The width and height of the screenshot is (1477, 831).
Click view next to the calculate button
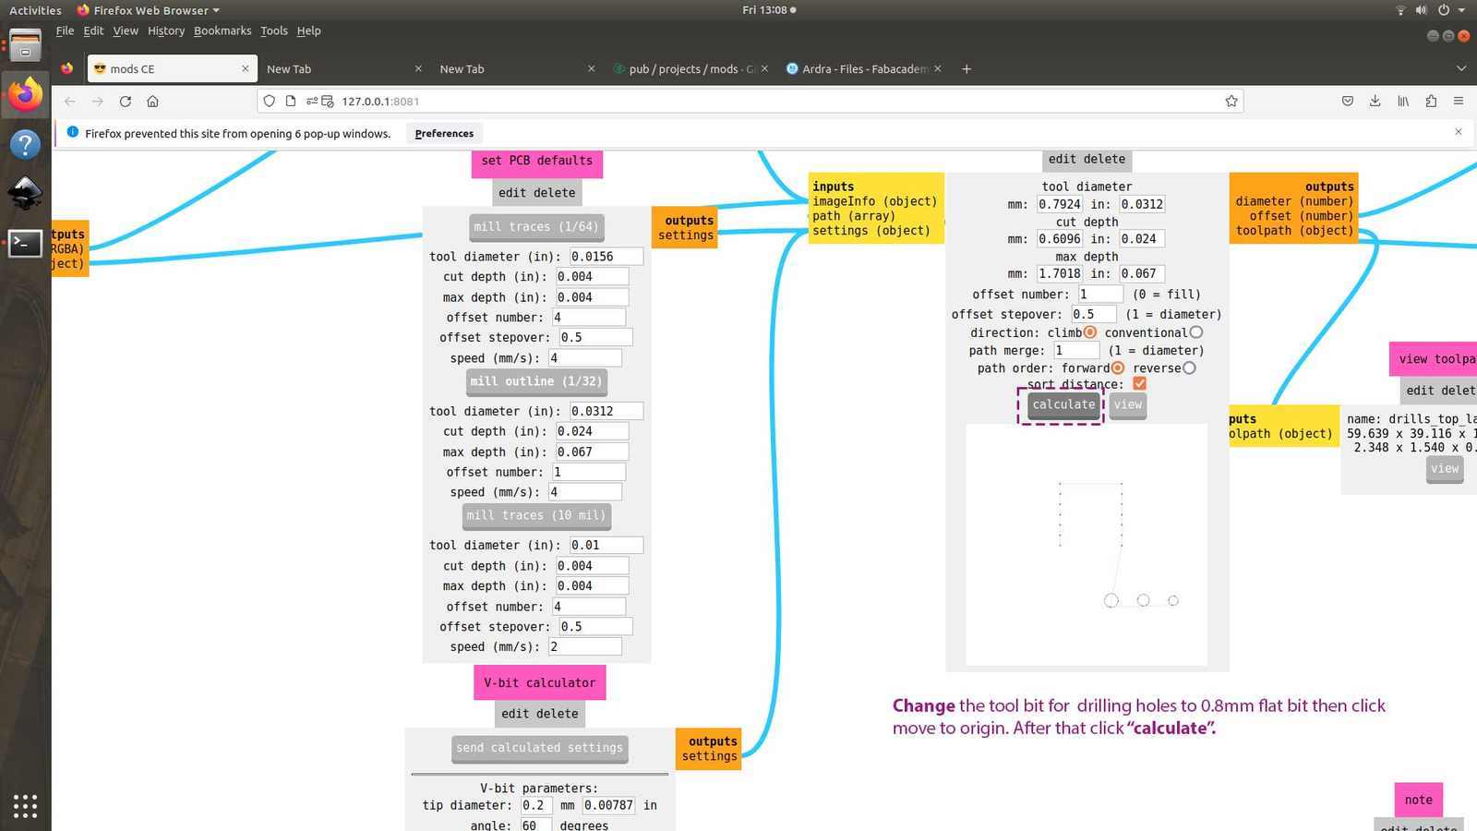tap(1127, 404)
